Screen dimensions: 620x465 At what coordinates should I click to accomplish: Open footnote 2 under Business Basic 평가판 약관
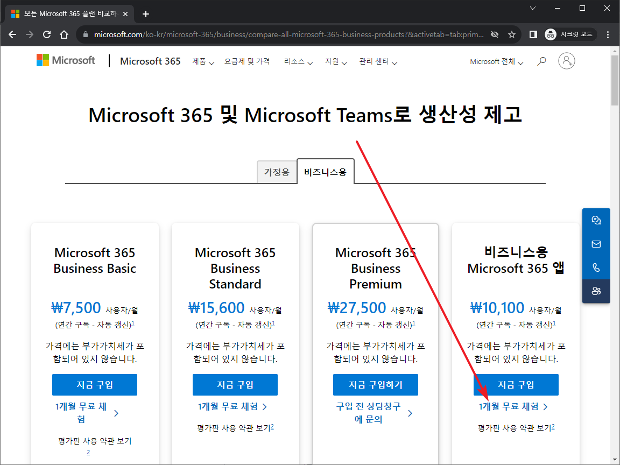click(x=88, y=452)
